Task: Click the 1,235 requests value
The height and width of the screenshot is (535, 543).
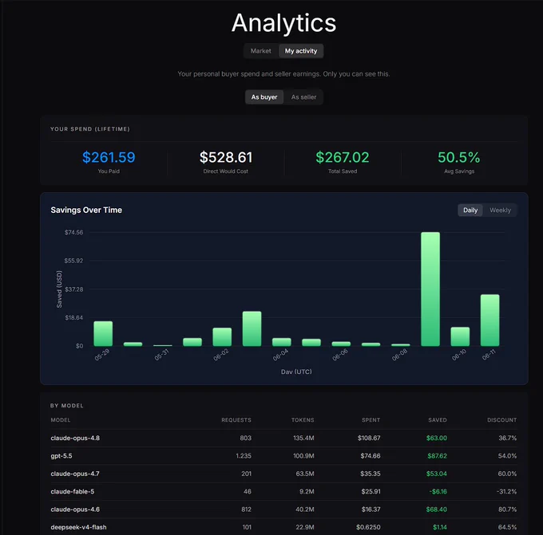Action: [244, 456]
